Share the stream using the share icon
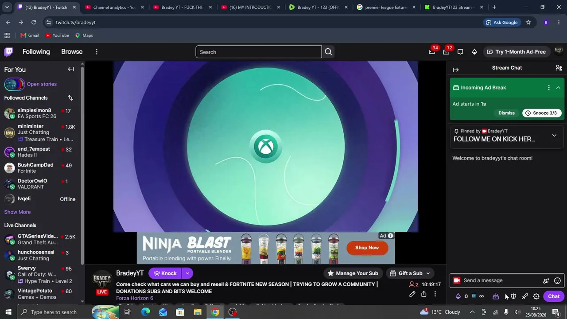The width and height of the screenshot is (567, 319). point(424,294)
